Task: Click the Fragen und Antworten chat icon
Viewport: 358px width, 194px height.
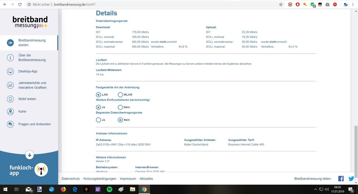Action: coord(10,124)
